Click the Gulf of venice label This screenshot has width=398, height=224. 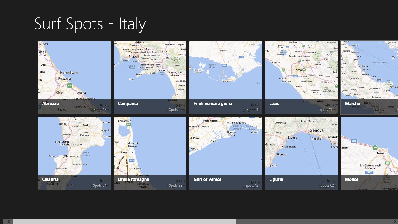(207, 179)
